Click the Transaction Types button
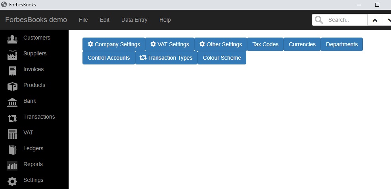 pos(166,58)
